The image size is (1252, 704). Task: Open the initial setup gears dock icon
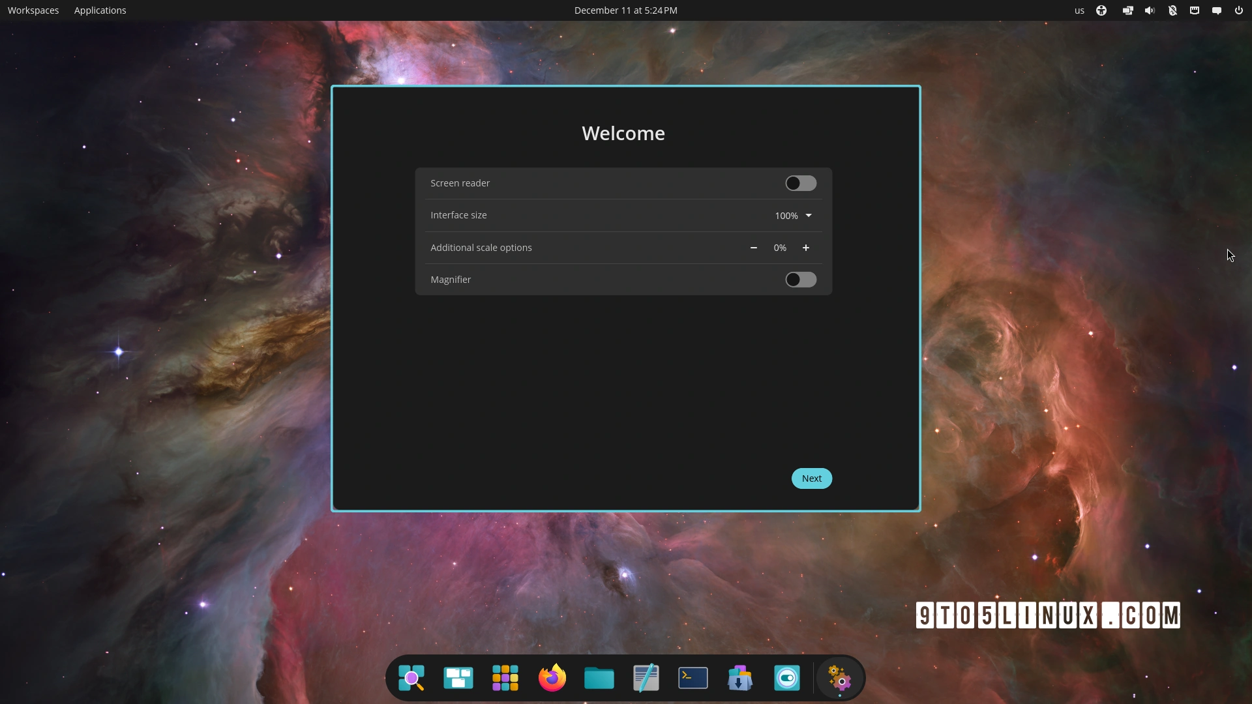coord(840,679)
